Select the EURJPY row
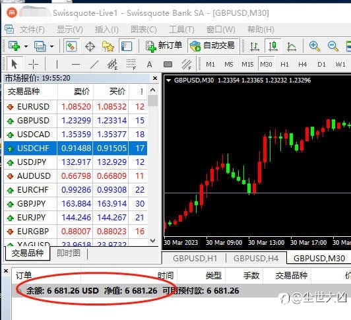 [75, 218]
